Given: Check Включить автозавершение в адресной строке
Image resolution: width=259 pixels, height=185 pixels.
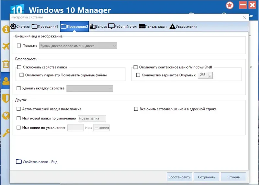Looking at the screenshot, I should [x=136, y=109].
